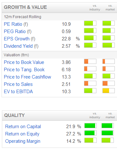
Task: Open the Return on Equity link
Action: [x=22, y=134]
